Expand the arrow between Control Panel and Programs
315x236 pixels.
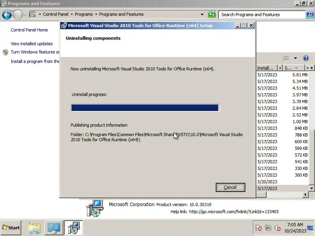coord(72,14)
